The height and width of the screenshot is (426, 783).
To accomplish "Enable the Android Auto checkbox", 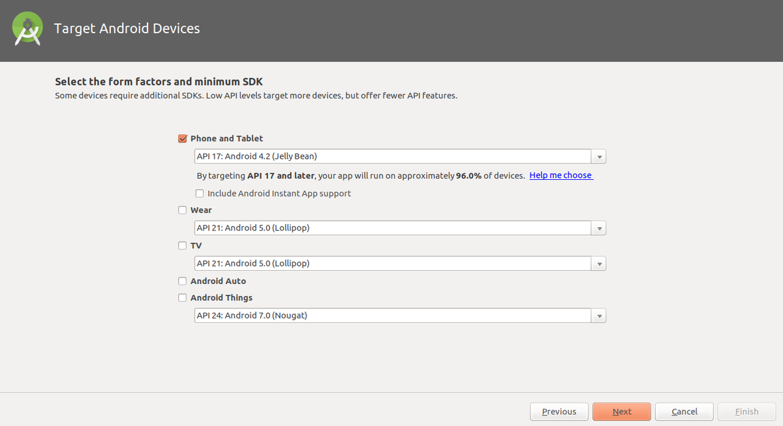I will coord(183,281).
